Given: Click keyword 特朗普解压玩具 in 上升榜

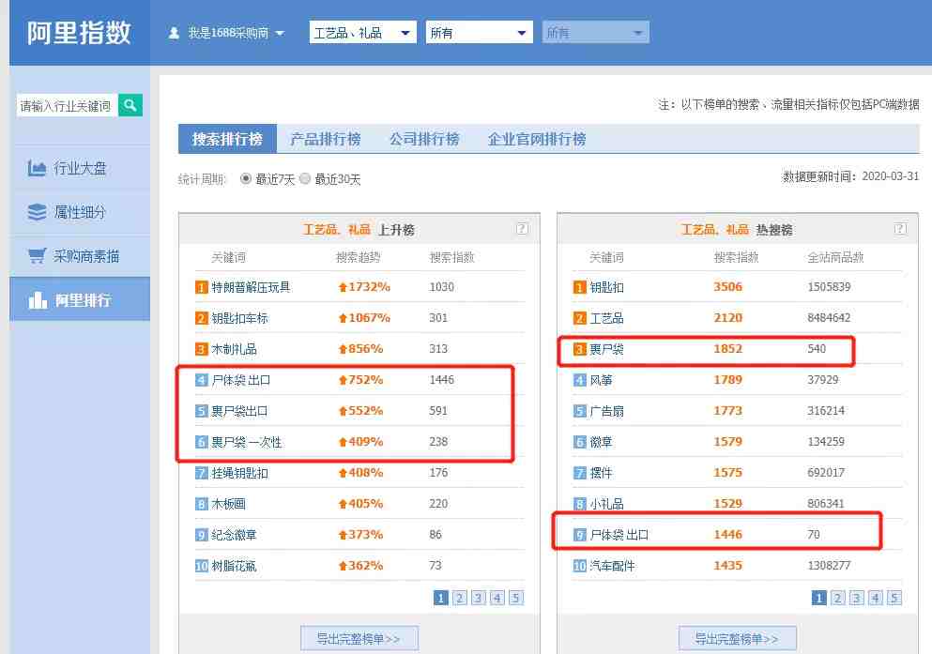Looking at the screenshot, I should point(251,287).
